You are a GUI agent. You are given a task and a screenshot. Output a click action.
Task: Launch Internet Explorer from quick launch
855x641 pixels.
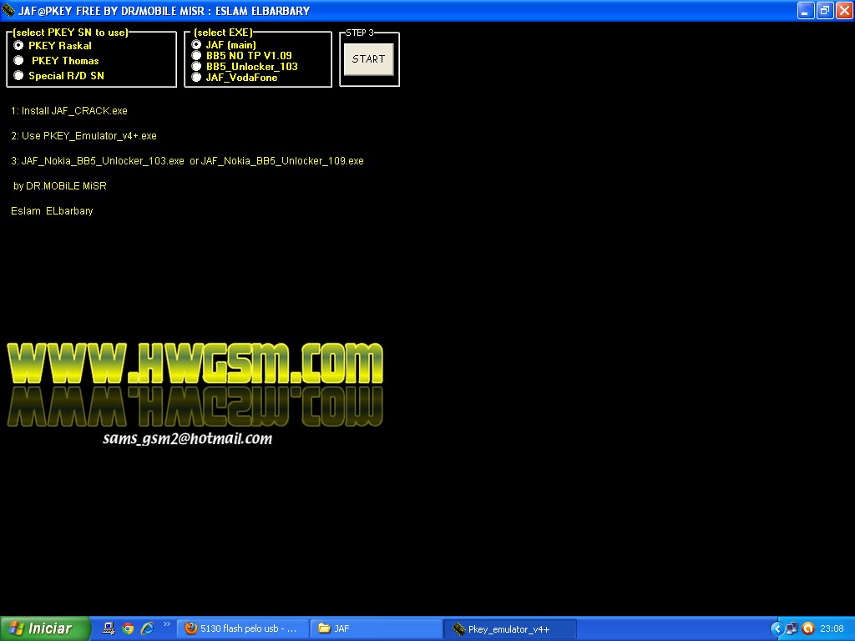coord(147,628)
